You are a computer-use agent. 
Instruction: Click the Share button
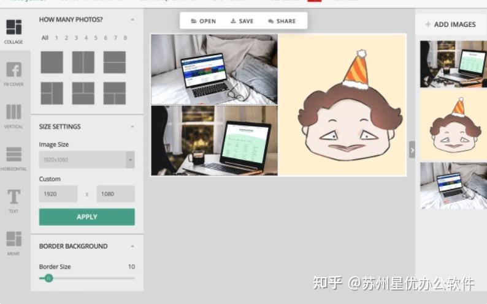pos(282,21)
